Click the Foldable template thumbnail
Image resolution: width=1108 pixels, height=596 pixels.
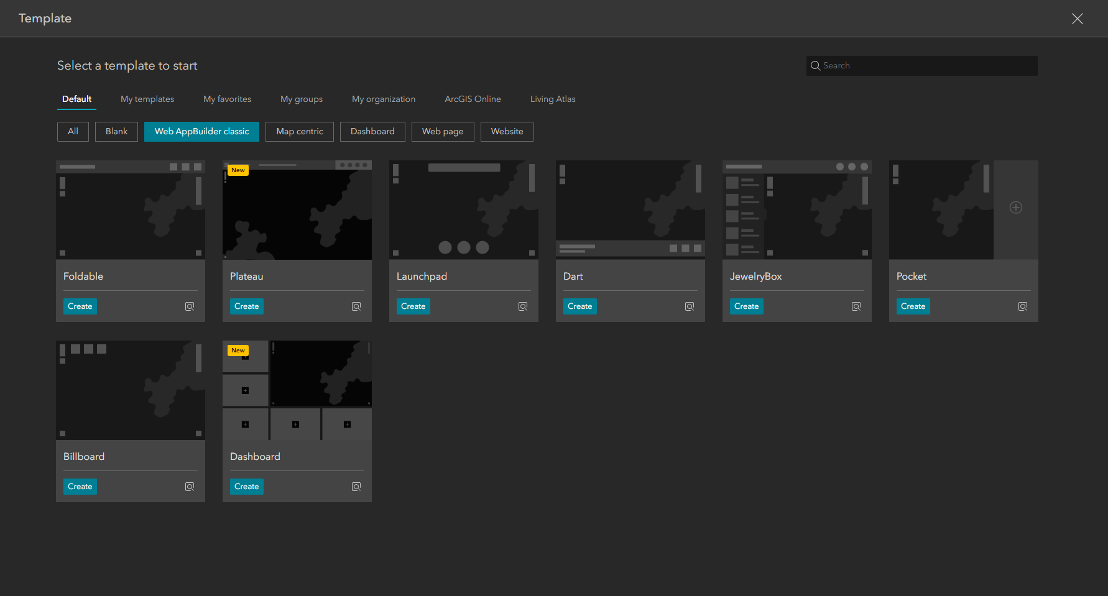pyautogui.click(x=130, y=209)
